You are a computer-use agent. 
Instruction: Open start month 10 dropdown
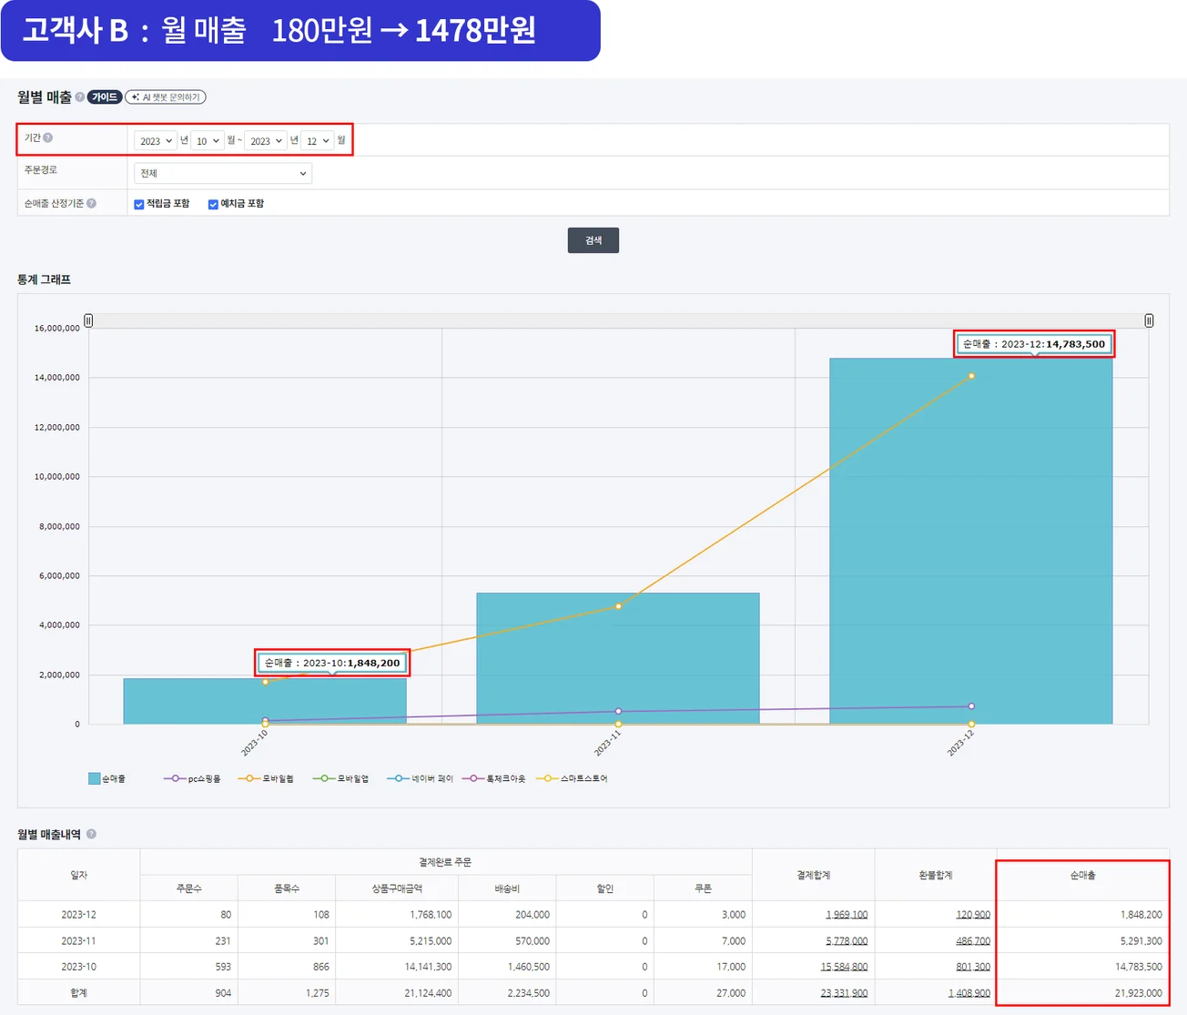tap(207, 141)
